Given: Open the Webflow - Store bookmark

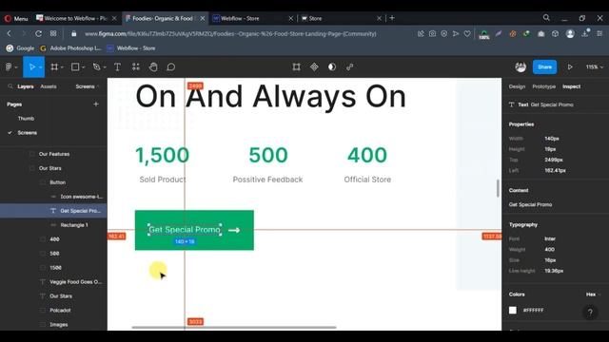Looking at the screenshot, I should tap(131, 48).
